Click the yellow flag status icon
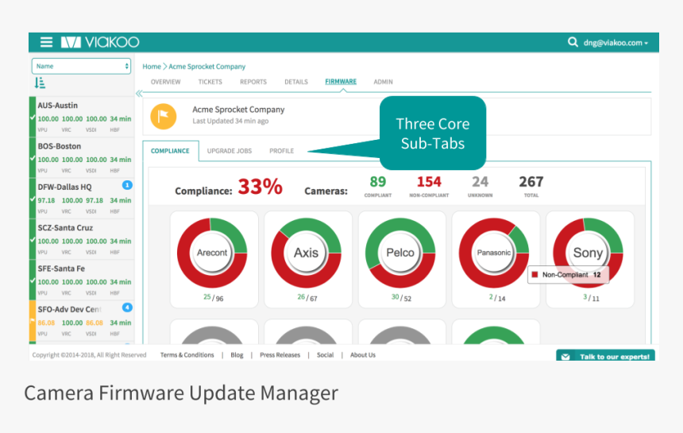Screen dimensions: 683x433 pos(164,116)
